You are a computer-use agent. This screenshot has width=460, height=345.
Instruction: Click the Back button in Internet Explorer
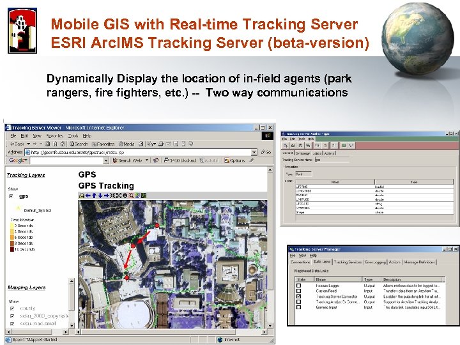tap(17, 144)
